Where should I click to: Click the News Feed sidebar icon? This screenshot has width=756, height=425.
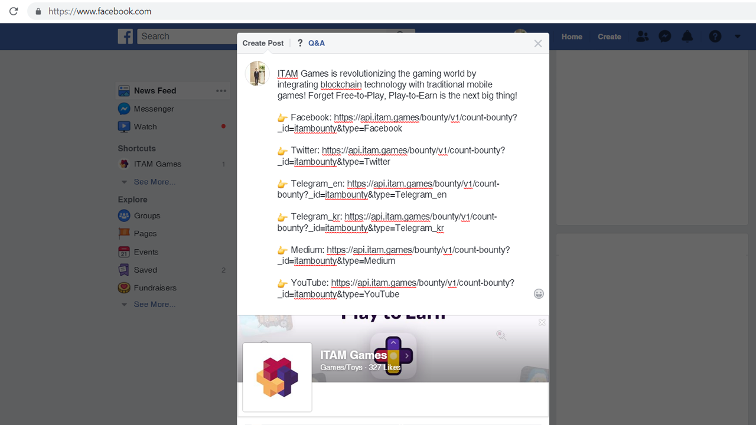124,91
